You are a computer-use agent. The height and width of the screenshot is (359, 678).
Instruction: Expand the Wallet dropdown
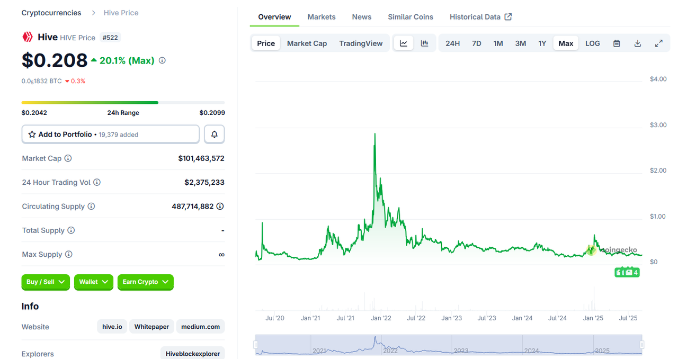coord(94,282)
